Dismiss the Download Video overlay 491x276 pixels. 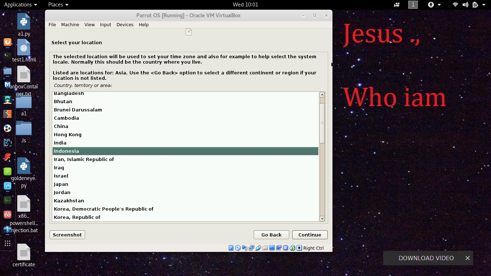pyautogui.click(x=467, y=258)
